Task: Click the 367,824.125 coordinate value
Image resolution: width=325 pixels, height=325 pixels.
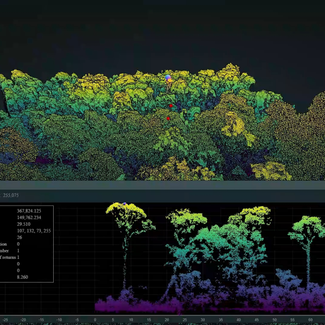Action: point(29,211)
